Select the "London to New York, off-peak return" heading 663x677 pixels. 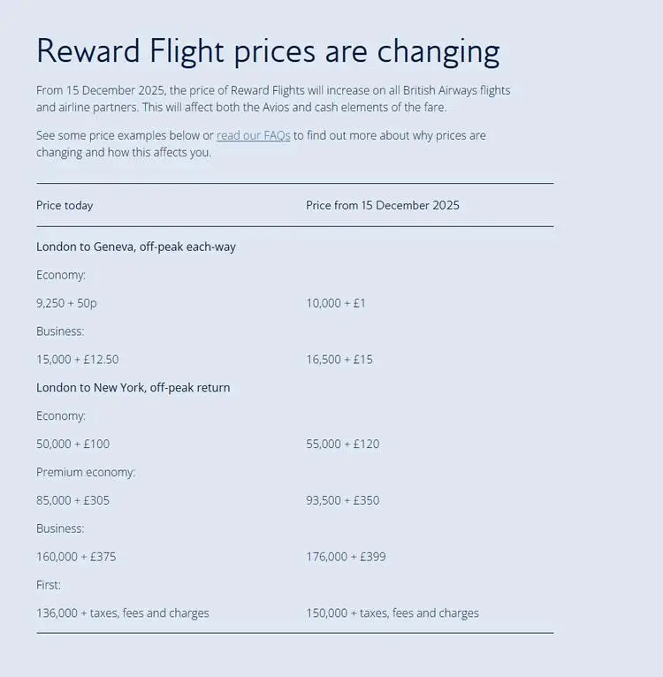pyautogui.click(x=133, y=387)
